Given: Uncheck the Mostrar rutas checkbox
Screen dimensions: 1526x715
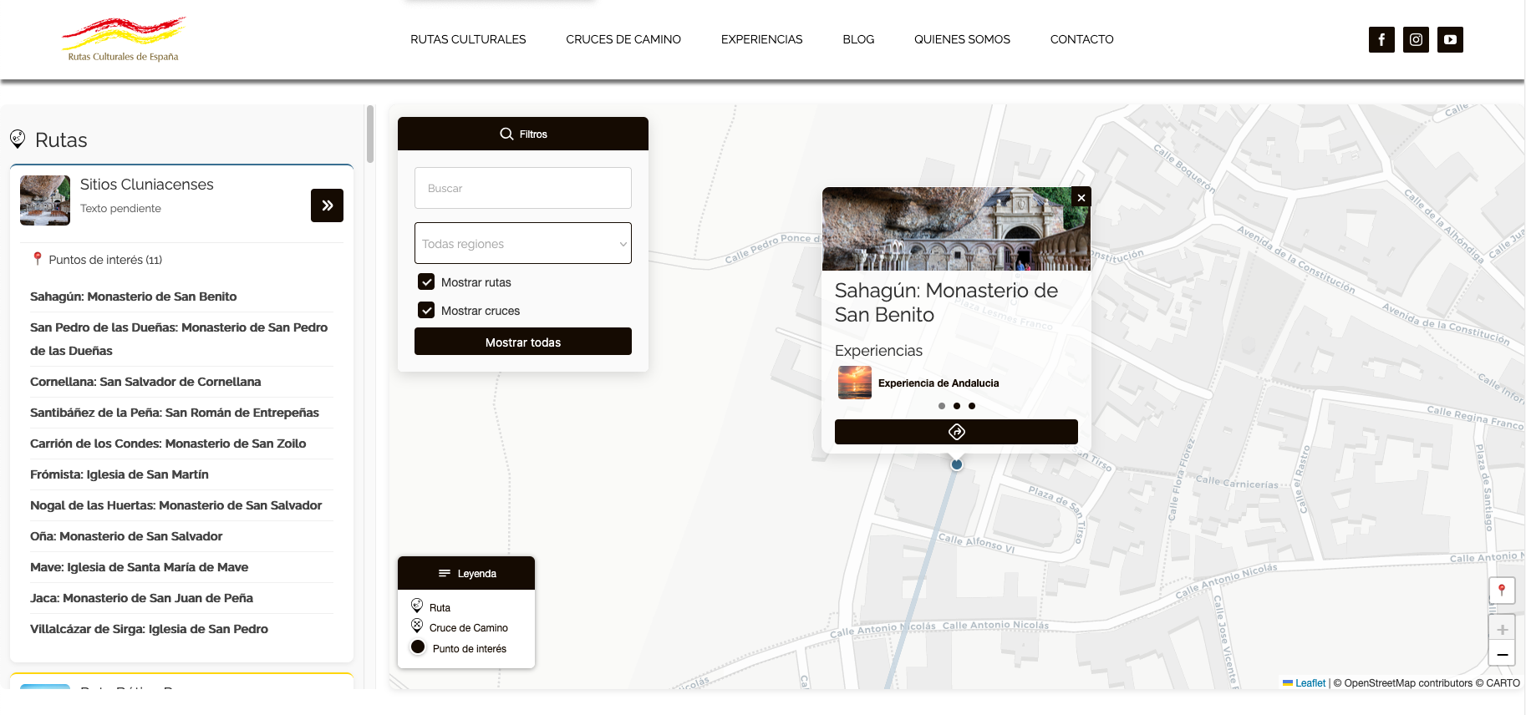Looking at the screenshot, I should pyautogui.click(x=426, y=282).
